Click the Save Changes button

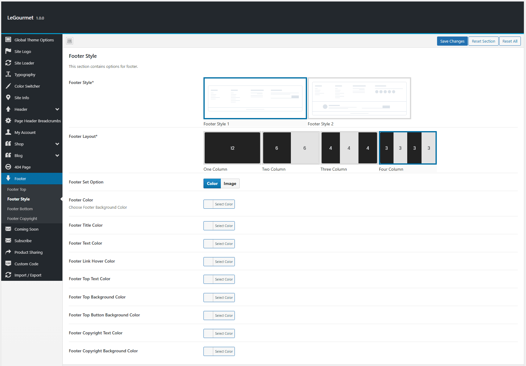tap(452, 41)
